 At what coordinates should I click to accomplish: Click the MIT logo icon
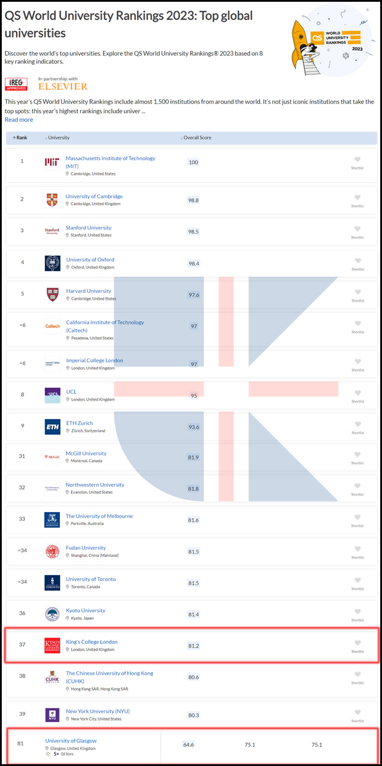[x=52, y=162]
